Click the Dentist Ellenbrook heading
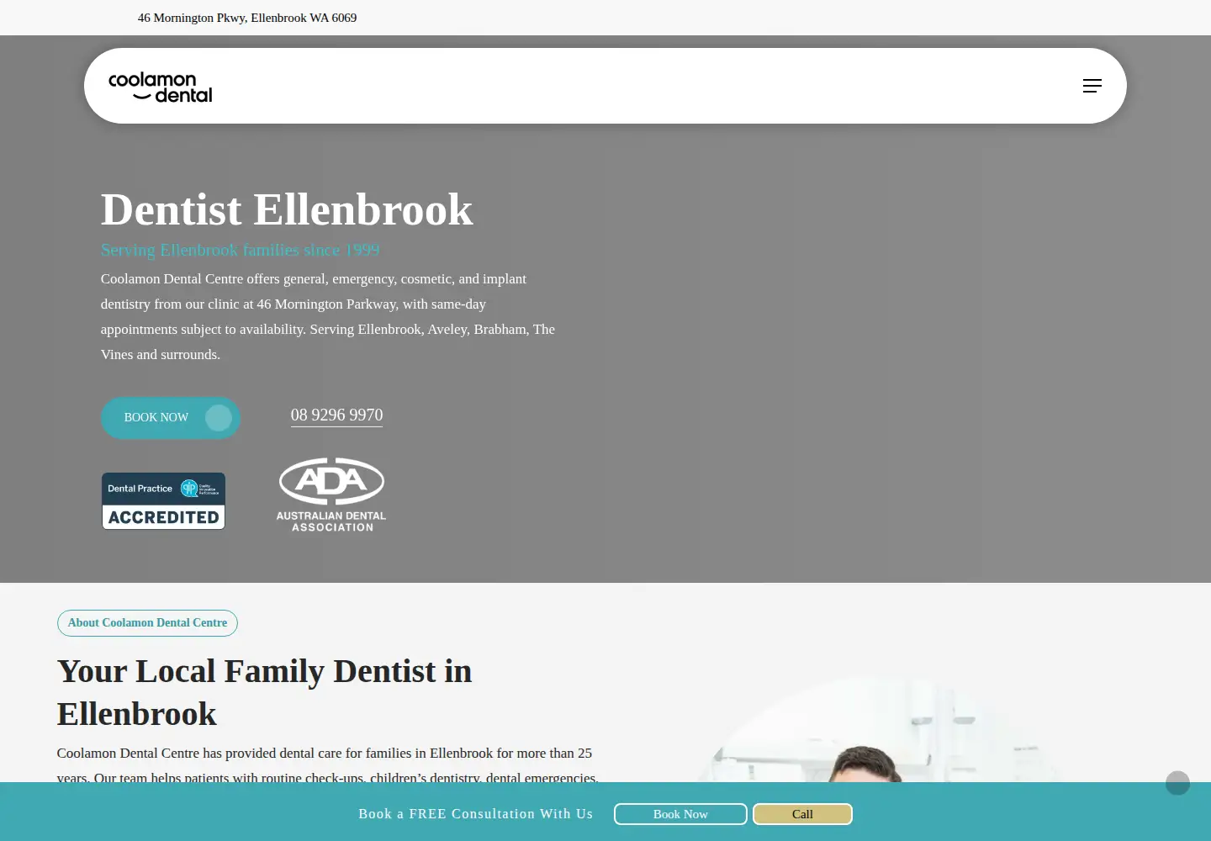Screen dimensions: 1211x841 (x=287, y=209)
